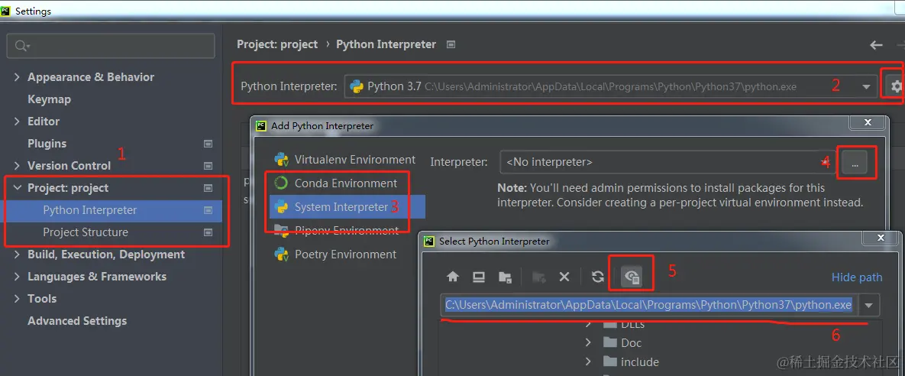Open the interpreter settings gear
The height and width of the screenshot is (376, 905).
[896, 86]
